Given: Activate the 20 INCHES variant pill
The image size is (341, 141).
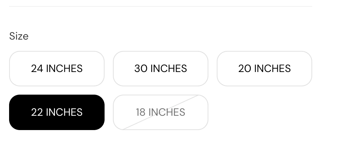Looking at the screenshot, I should coord(264,69).
